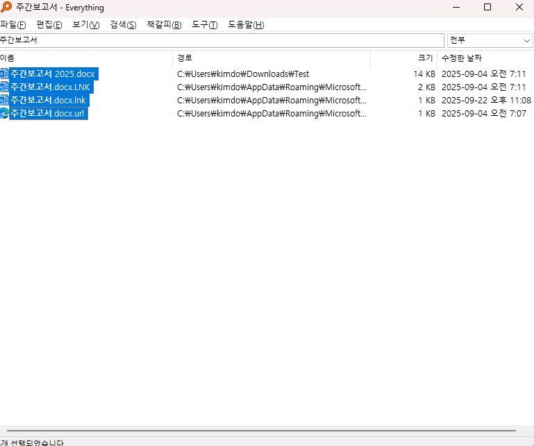
Task: Select file 주간보고서.docx.url
Action: 47,113
